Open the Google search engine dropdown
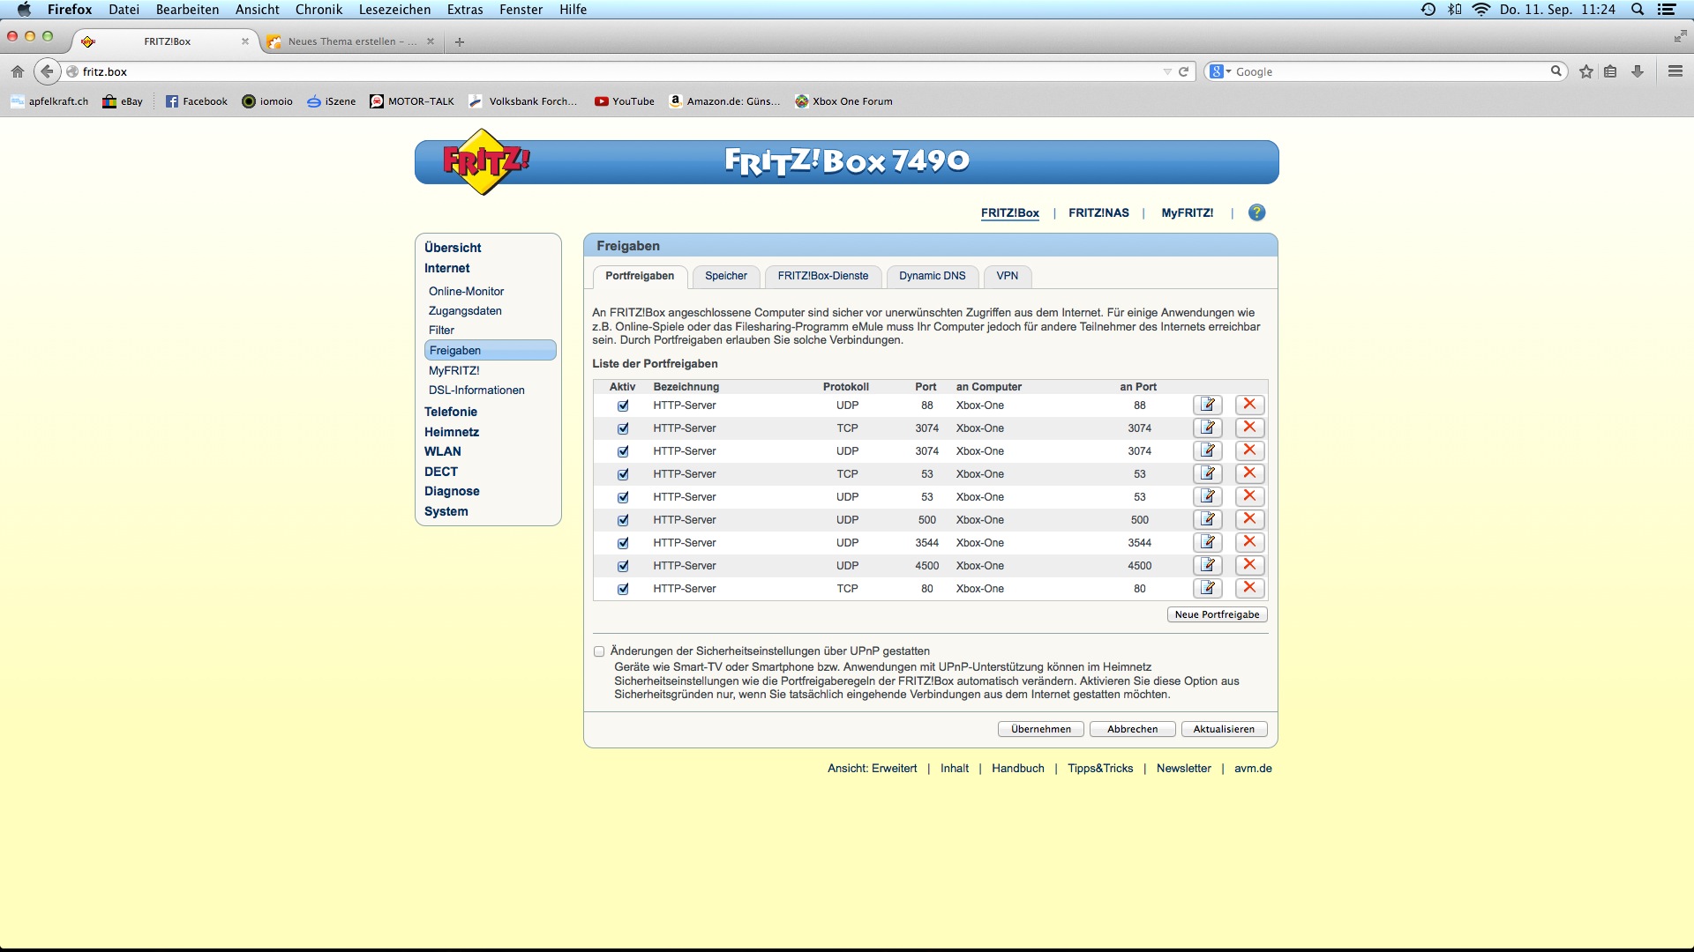 point(1221,71)
